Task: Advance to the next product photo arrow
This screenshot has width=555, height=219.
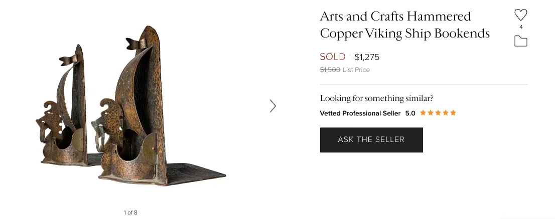Action: pyautogui.click(x=272, y=106)
